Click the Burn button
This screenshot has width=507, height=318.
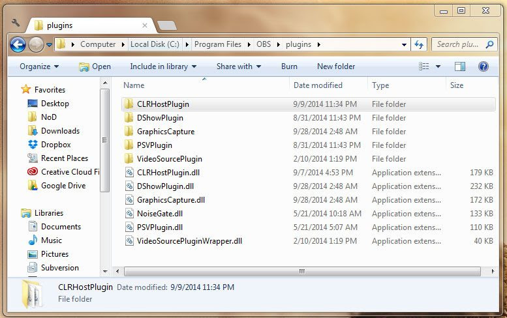289,66
